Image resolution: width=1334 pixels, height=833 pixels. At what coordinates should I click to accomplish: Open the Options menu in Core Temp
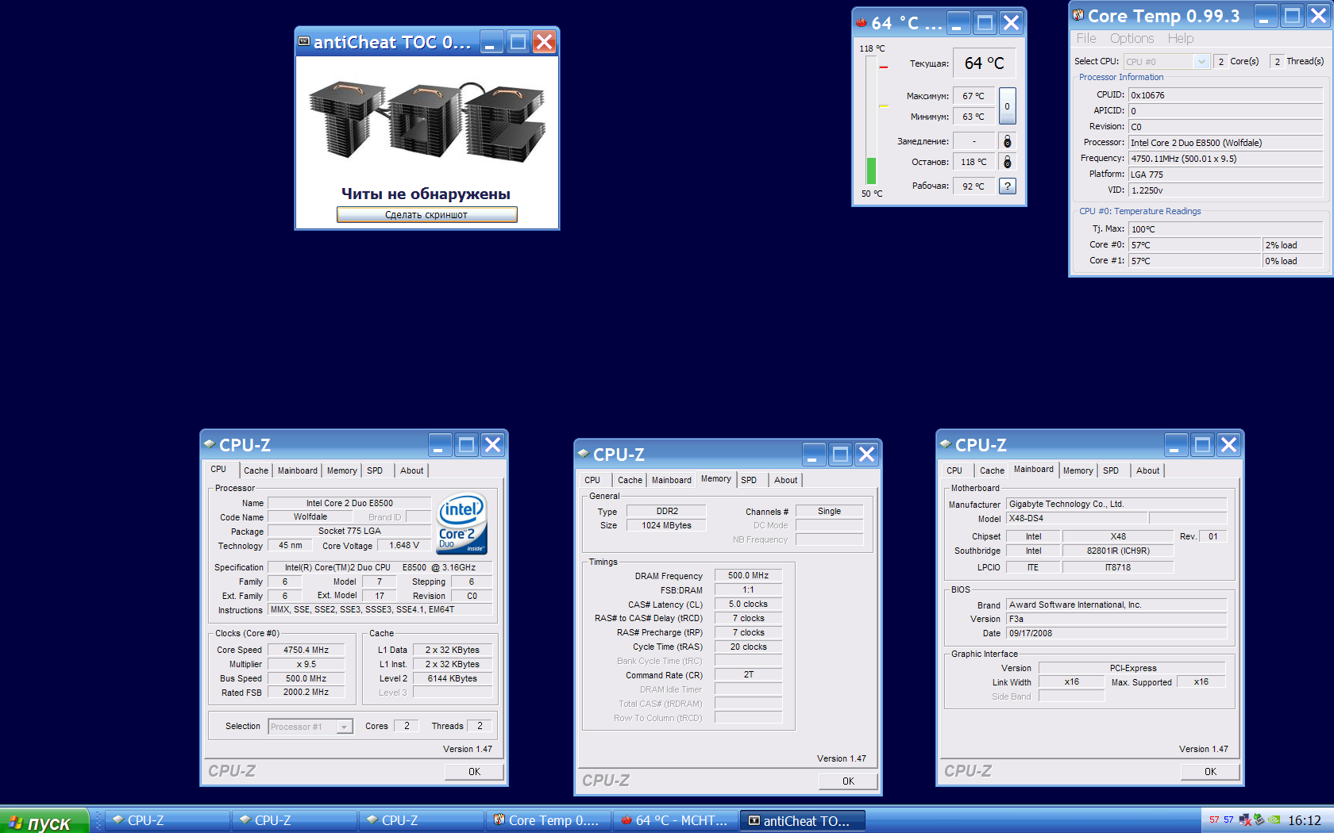(x=1132, y=38)
